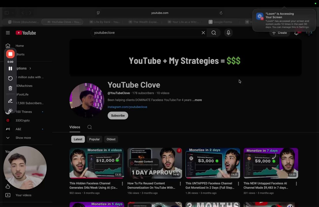Reload the page in browser
Image resolution: width=319 pixels, height=207 pixels.
point(221,13)
